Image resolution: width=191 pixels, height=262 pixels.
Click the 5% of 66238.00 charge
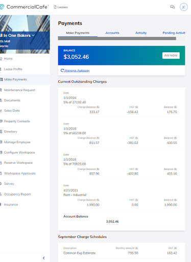tap(75, 133)
